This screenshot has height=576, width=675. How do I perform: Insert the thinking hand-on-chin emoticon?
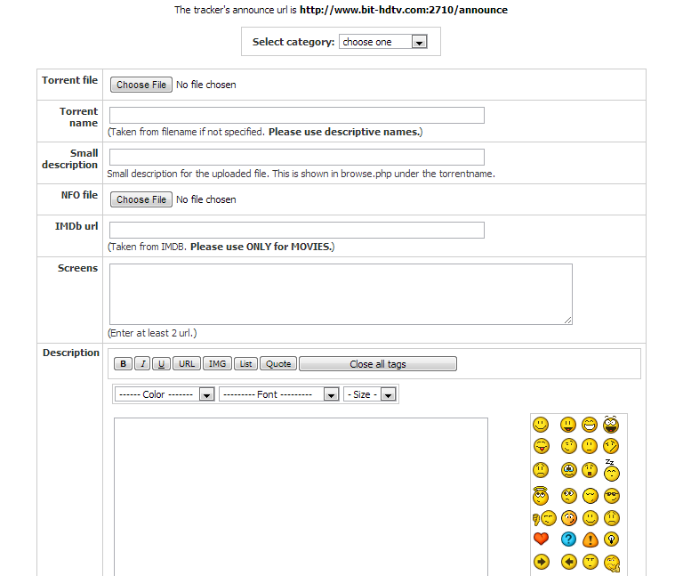coord(612,563)
